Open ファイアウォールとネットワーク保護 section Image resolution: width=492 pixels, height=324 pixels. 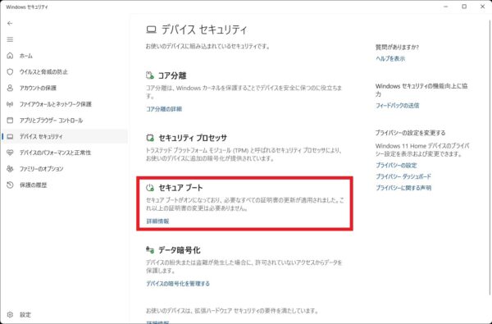(56, 104)
